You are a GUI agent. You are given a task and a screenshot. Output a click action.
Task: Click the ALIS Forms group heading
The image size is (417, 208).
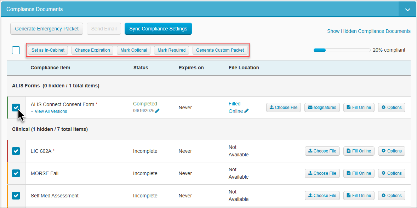point(56,86)
